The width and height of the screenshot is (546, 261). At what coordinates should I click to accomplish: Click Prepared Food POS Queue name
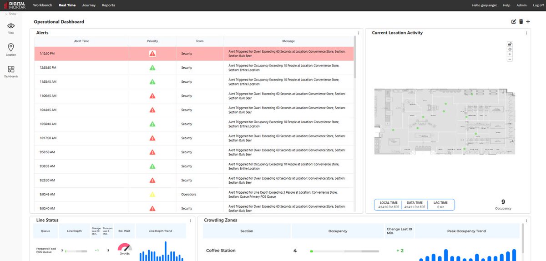[46, 250]
